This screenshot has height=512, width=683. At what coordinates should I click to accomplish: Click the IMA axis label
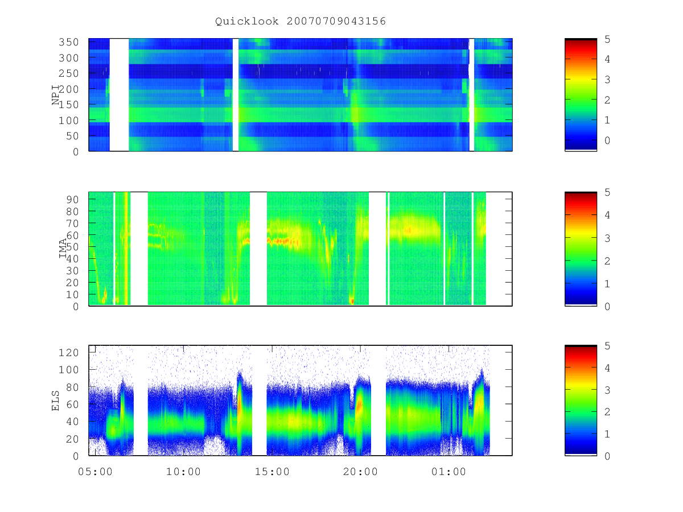point(63,249)
